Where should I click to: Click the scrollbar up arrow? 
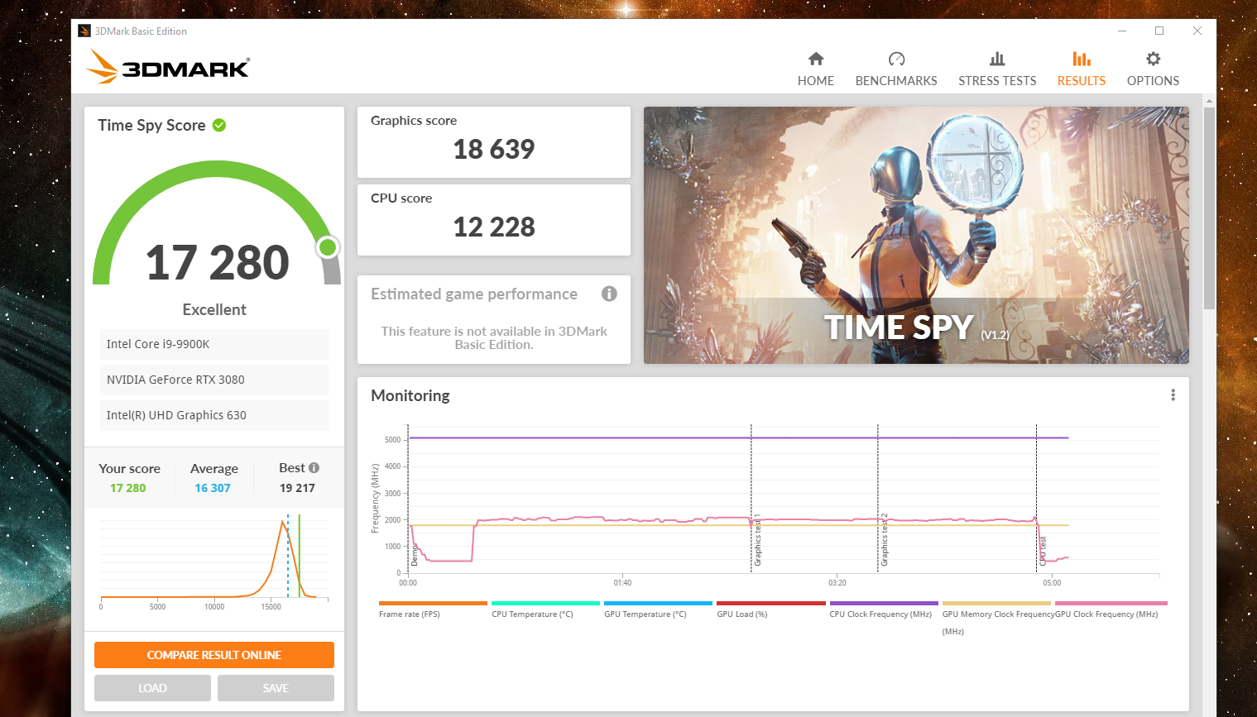[1209, 101]
